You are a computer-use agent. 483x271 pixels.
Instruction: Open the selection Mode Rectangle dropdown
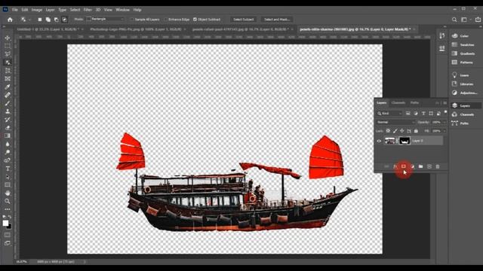pyautogui.click(x=106, y=19)
